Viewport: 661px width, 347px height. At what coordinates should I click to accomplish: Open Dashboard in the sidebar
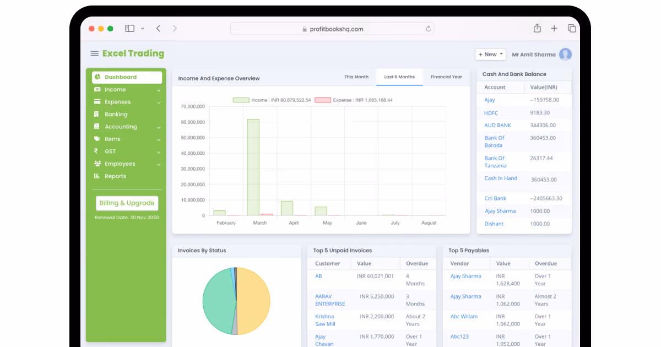point(127,77)
